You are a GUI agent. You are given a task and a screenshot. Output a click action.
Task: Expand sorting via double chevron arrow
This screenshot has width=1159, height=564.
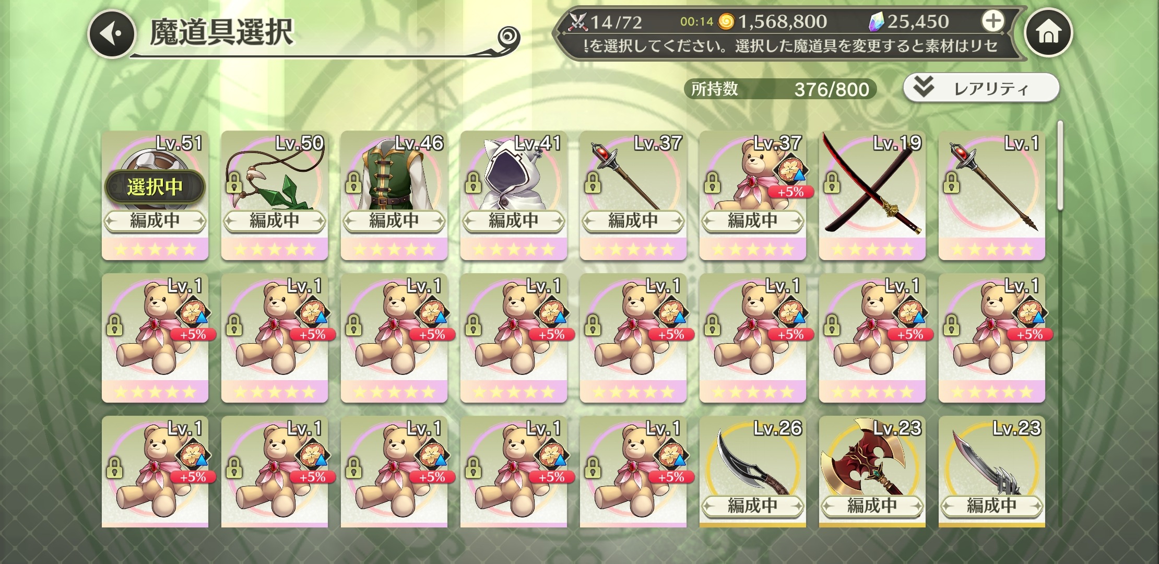(924, 87)
